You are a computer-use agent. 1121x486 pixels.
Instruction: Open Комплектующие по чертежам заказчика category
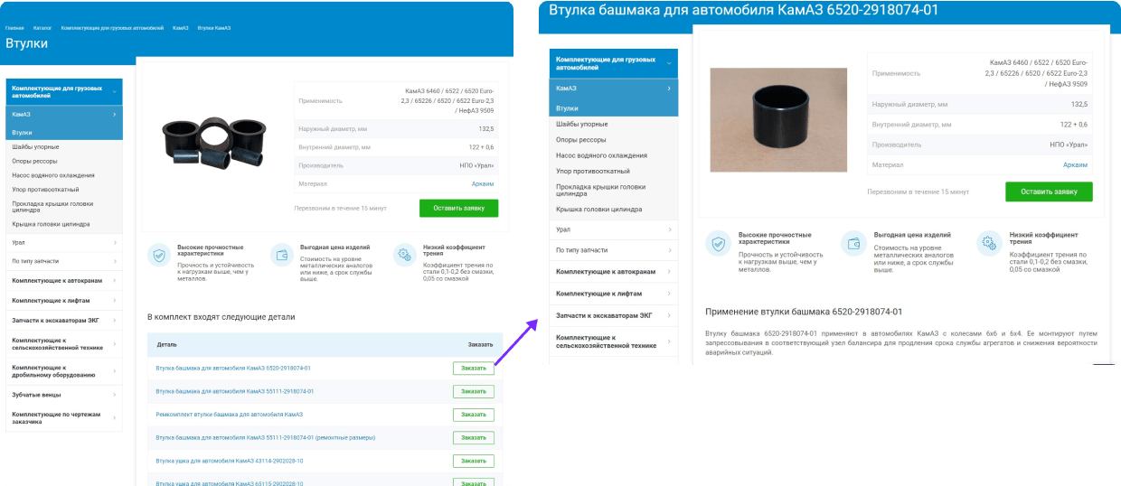point(56,418)
